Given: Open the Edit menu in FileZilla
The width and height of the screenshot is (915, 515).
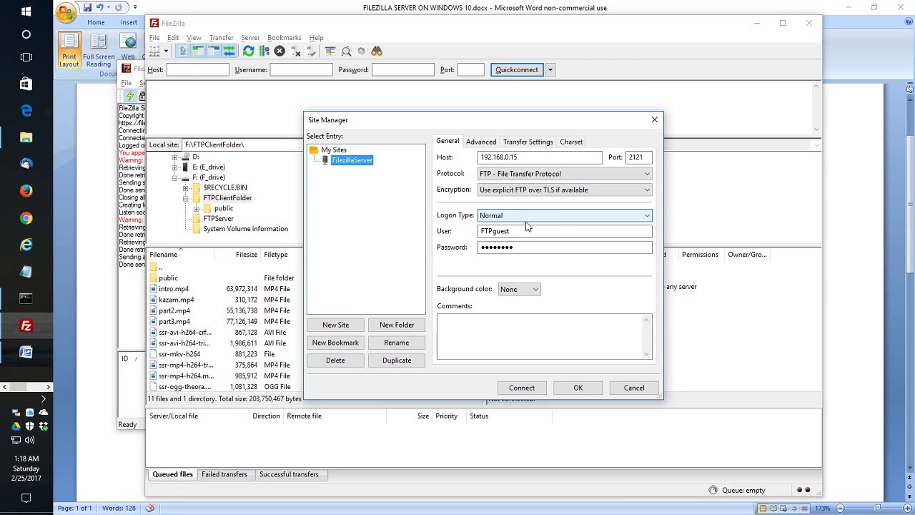Looking at the screenshot, I should (174, 37).
